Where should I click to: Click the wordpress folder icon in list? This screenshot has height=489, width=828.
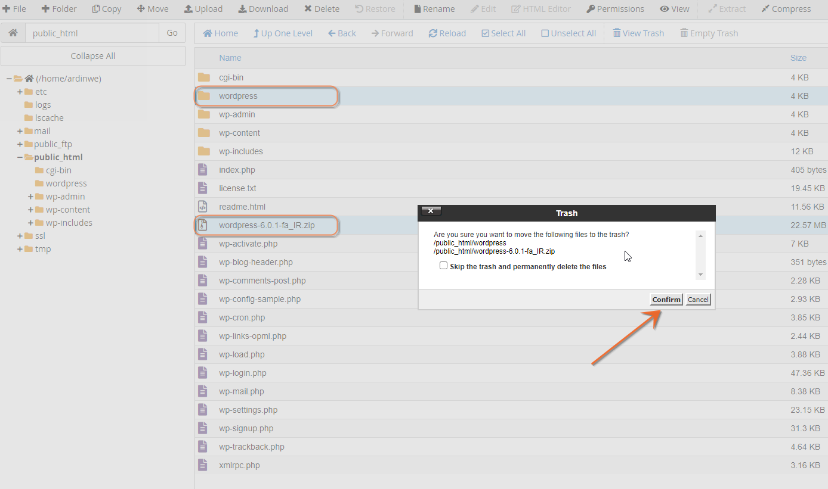pyautogui.click(x=204, y=96)
